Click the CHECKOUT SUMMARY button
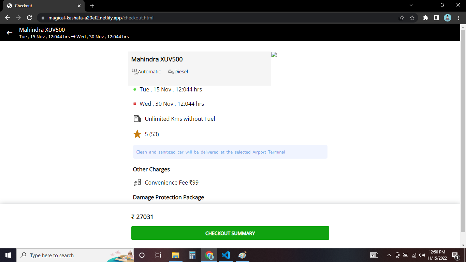The width and height of the screenshot is (466, 262). [230, 233]
